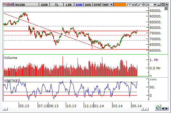This screenshot has width=171, height=113.
Task: Click the 05.14 date label
Action: [137, 106]
